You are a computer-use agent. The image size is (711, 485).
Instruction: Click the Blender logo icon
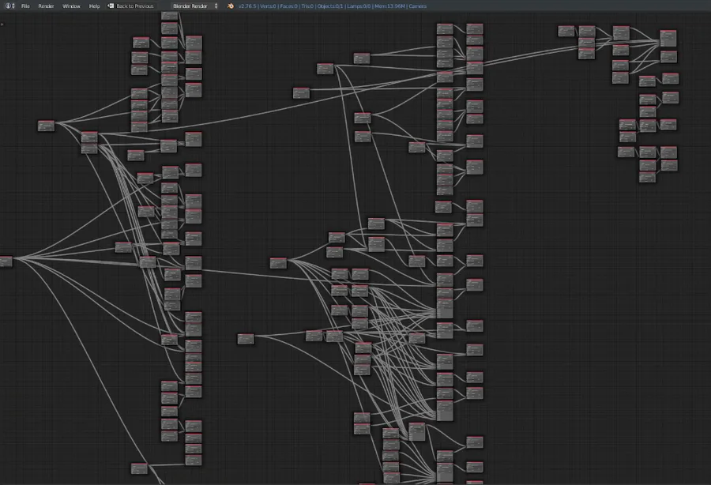coord(231,6)
